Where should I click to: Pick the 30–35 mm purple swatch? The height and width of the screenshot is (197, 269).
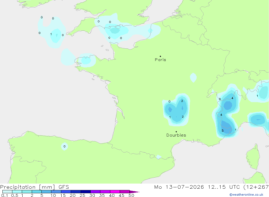(x=95, y=192)
